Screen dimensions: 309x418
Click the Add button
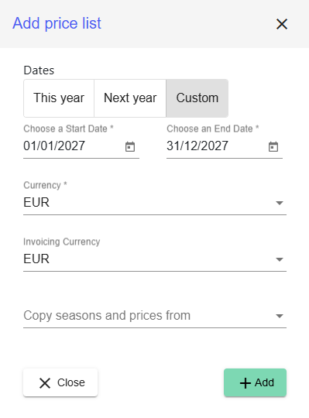click(255, 382)
